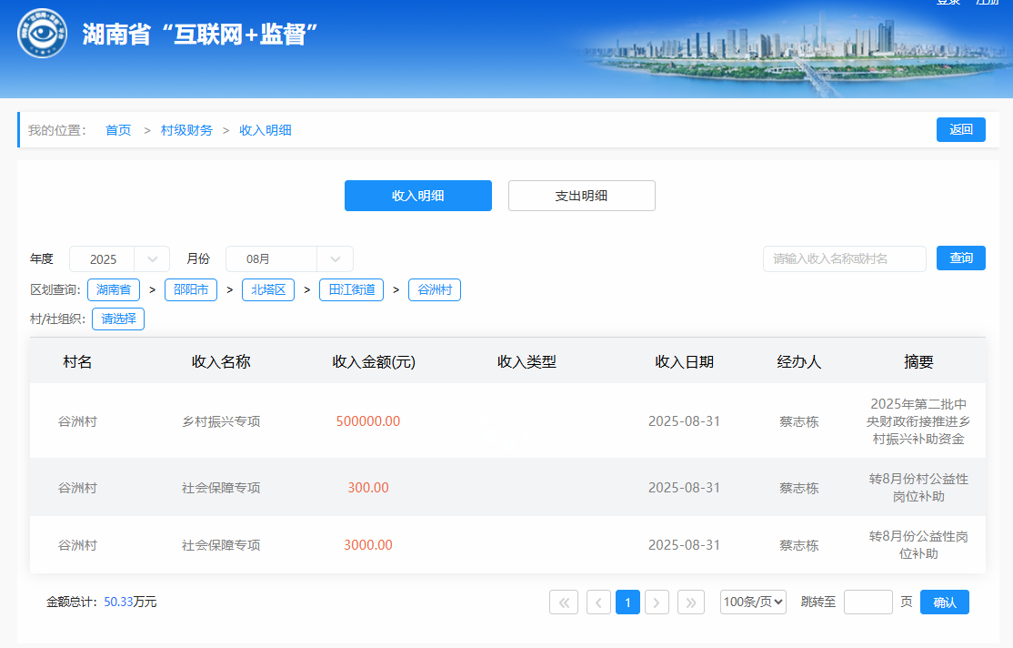Click the 请选择 village organization selector
This screenshot has width=1013, height=648.
point(118,319)
